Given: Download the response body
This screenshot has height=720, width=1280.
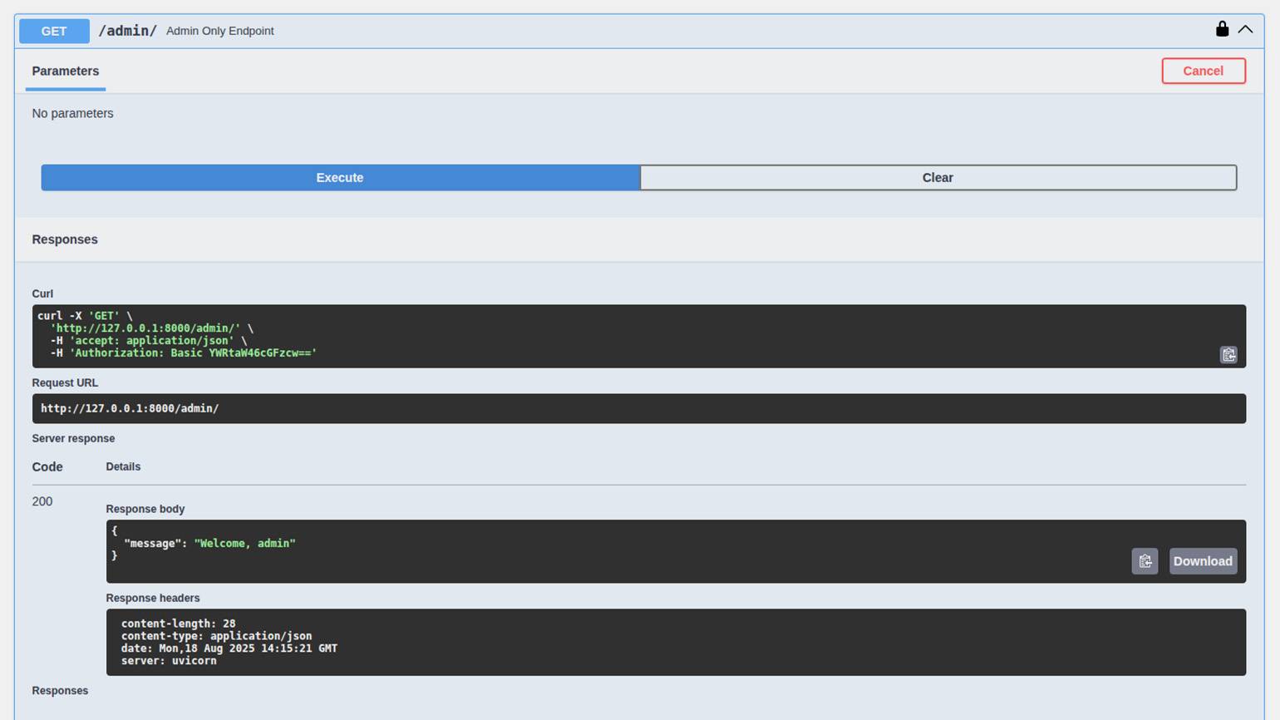Looking at the screenshot, I should point(1202,561).
